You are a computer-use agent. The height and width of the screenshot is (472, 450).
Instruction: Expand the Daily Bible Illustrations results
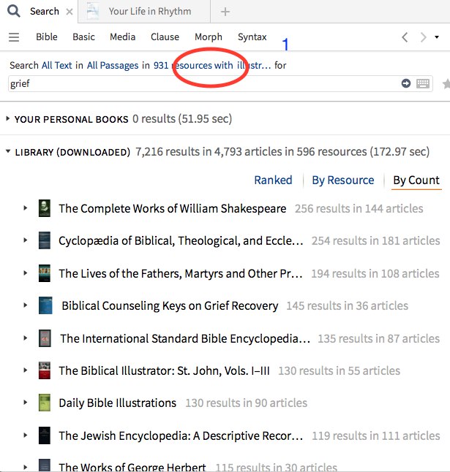click(26, 403)
